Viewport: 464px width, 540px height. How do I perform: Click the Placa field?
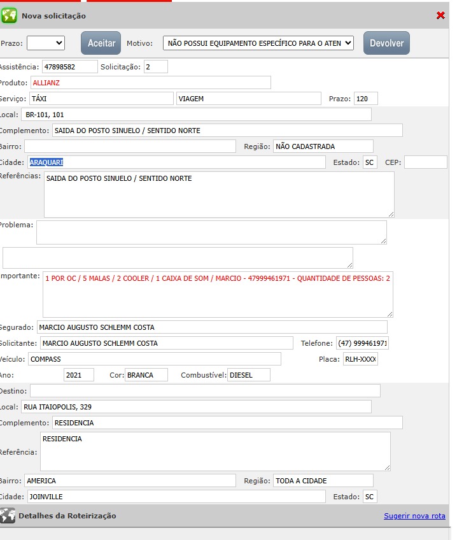tap(360, 359)
